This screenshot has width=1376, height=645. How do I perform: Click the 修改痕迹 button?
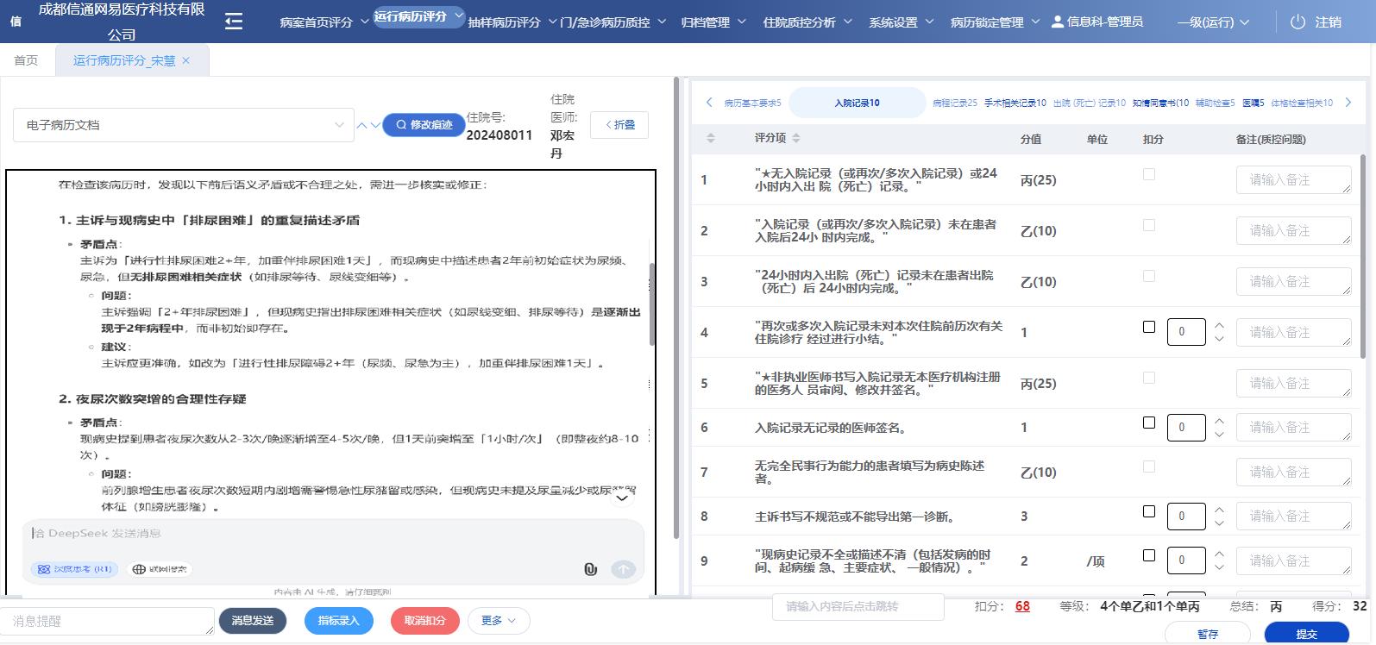pyautogui.click(x=424, y=125)
